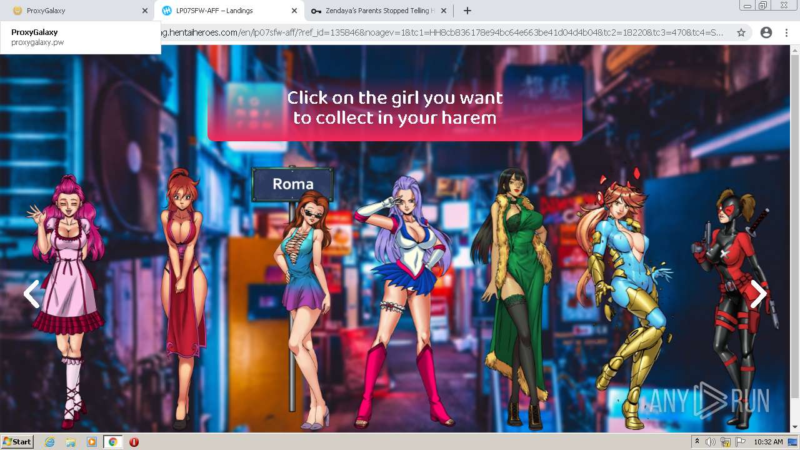Close the Zendaya's Parents tab
The height and width of the screenshot is (450, 800).
point(444,11)
